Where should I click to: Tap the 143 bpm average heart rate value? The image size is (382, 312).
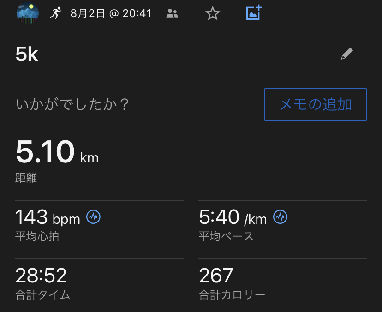click(48, 217)
